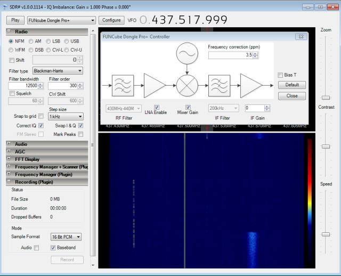341x276 pixels.
Task: Increase the Frequency correction stepper
Action: (x=256, y=53)
